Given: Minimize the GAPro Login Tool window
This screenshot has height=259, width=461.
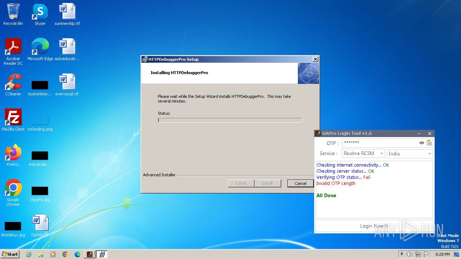Looking at the screenshot, I should [x=420, y=133].
